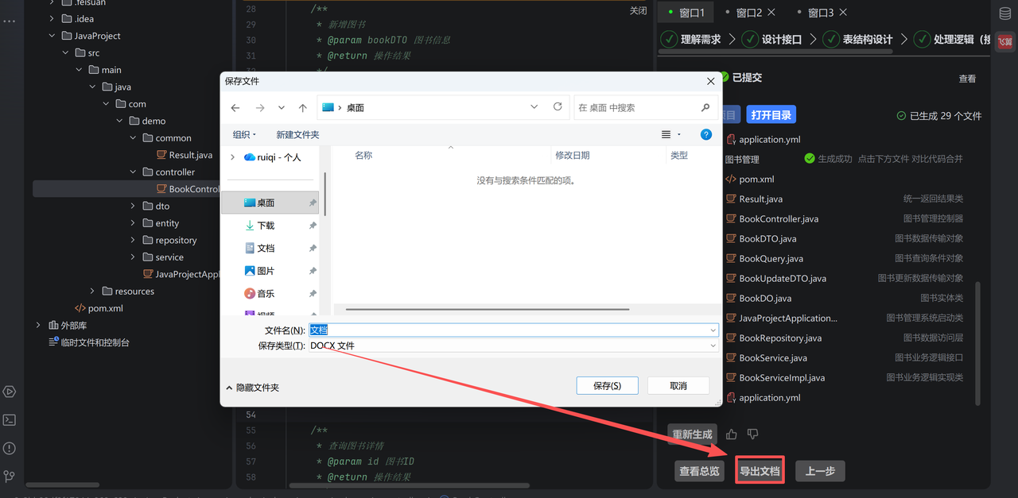Open recent locations chevron in save dialog
Screen dimensions: 1018x498
pyautogui.click(x=282, y=107)
